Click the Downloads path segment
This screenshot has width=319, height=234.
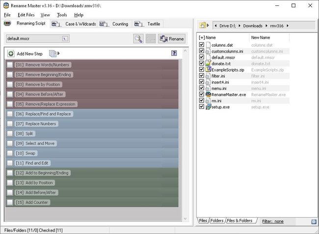[253, 26]
